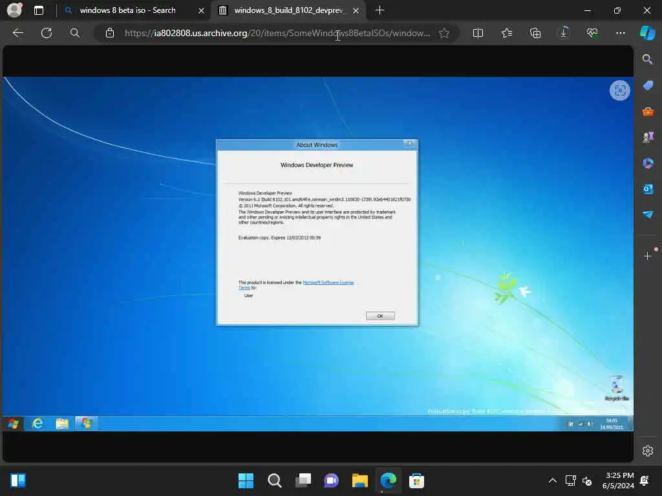
Task: Launch Copilot from Edge toolbar
Action: tap(648, 33)
